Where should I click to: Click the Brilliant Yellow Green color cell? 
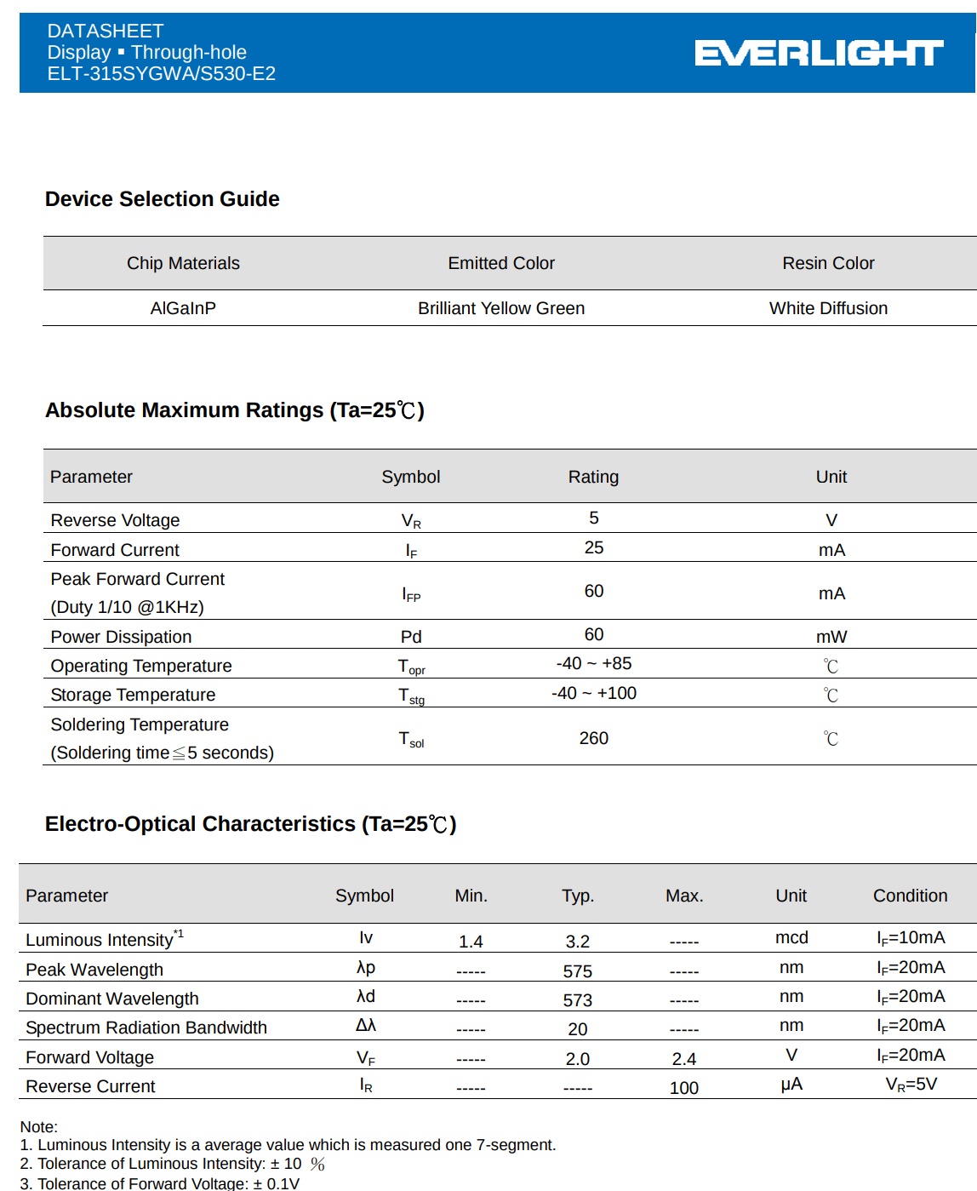501,308
